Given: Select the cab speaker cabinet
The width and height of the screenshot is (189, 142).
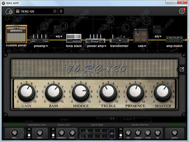Looking at the screenshot, I should coord(140,35).
